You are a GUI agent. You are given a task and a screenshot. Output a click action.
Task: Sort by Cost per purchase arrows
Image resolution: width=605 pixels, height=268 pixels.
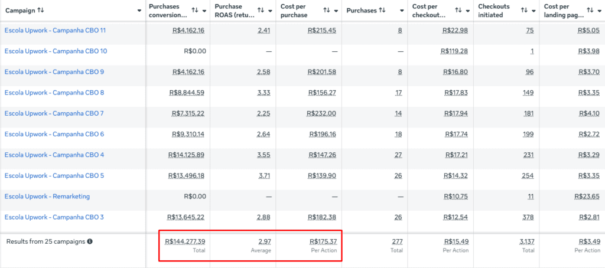coord(326,11)
